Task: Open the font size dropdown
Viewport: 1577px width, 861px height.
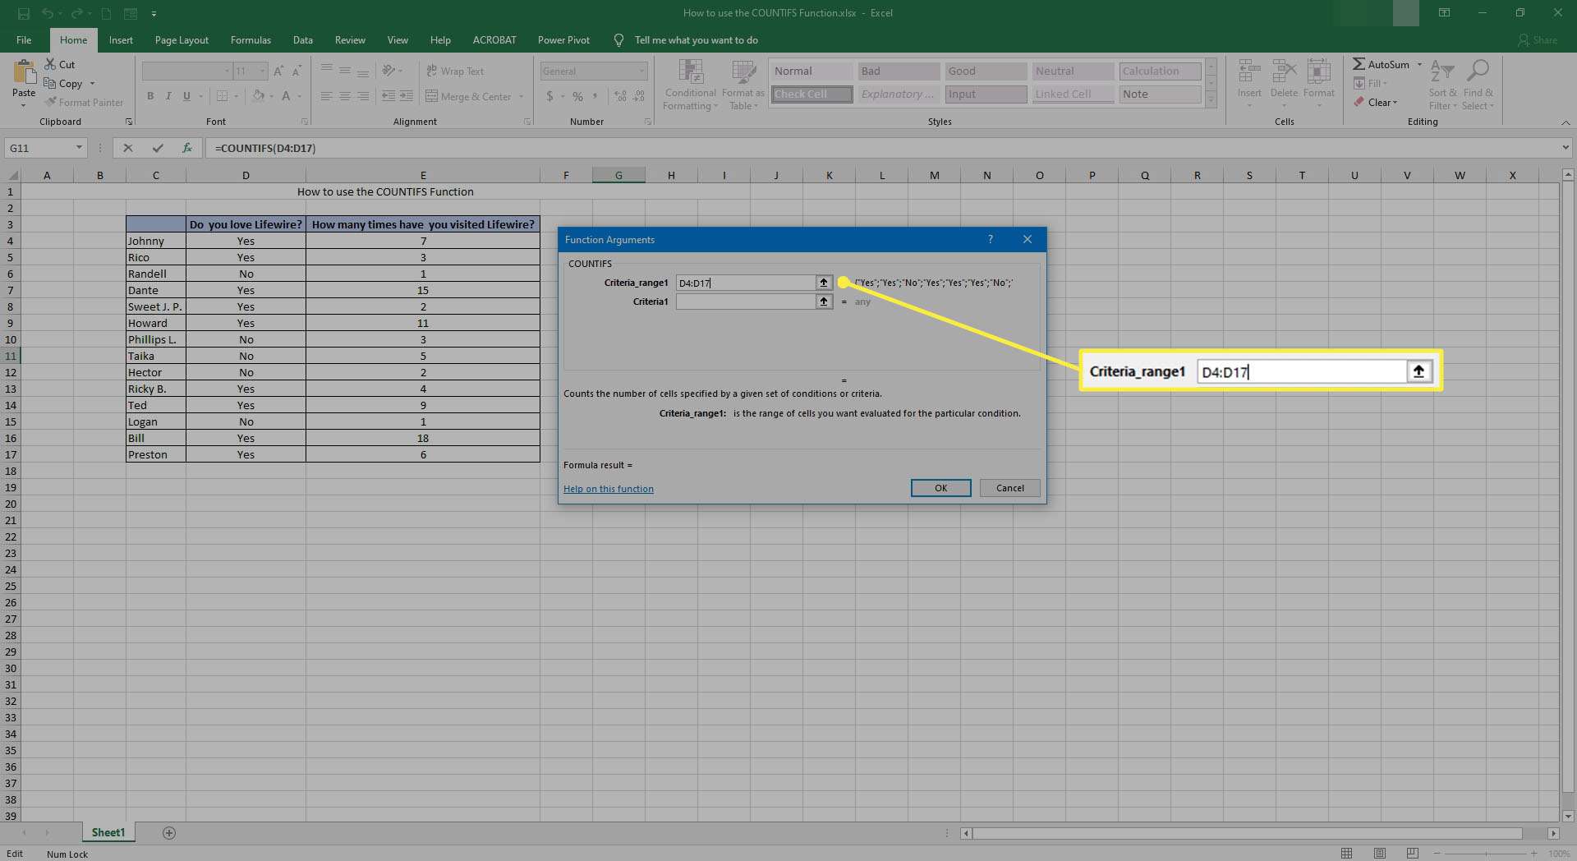Action: tap(263, 71)
